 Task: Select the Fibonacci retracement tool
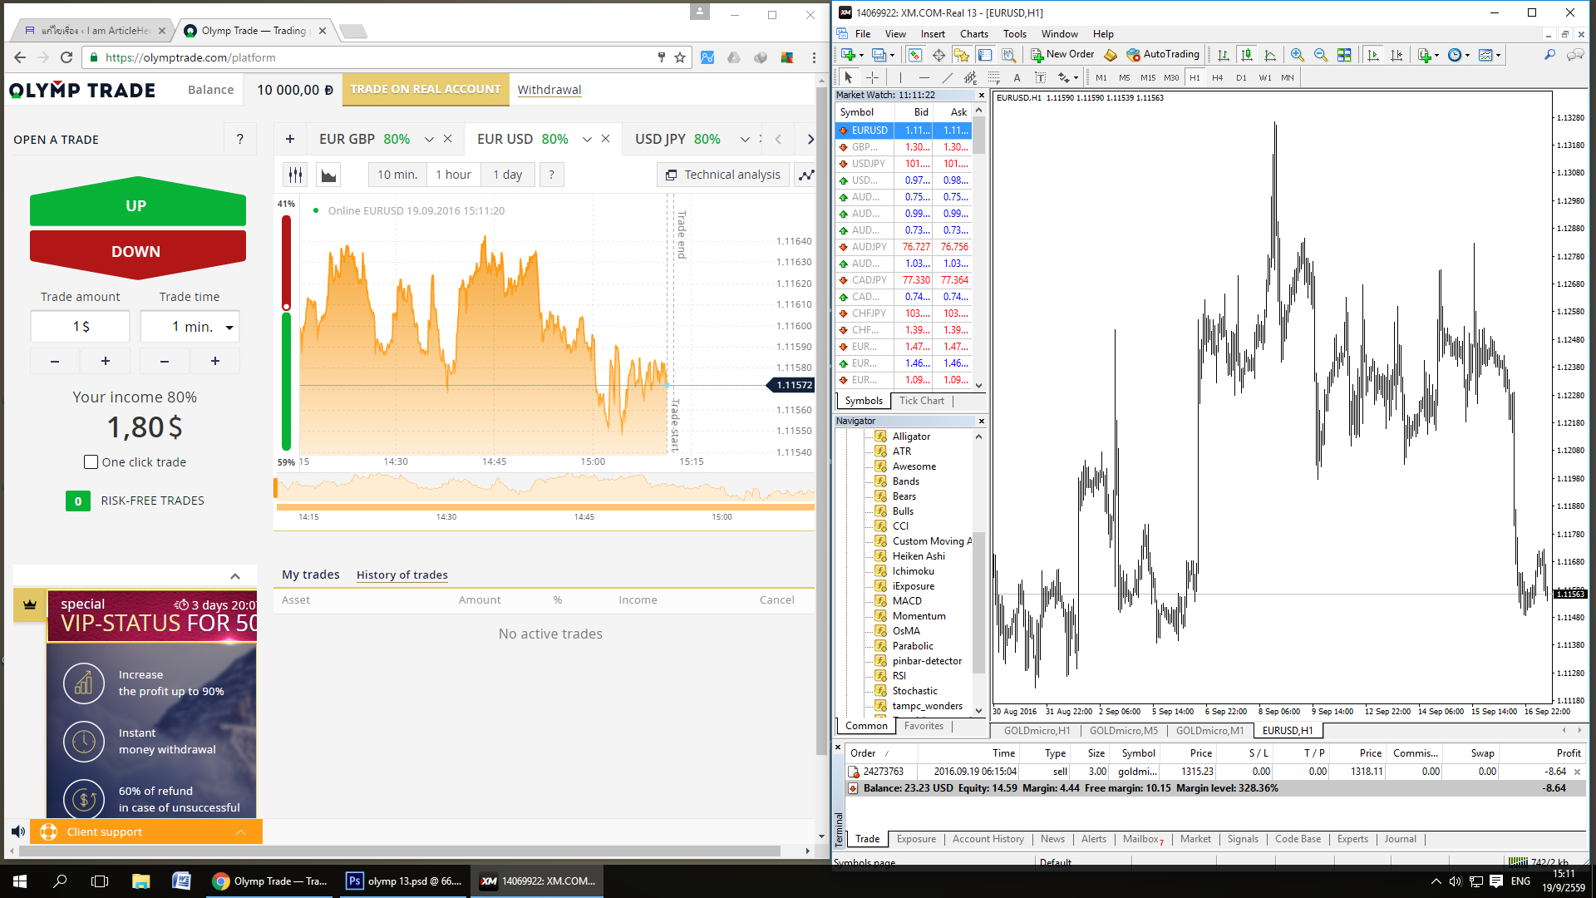(x=993, y=77)
